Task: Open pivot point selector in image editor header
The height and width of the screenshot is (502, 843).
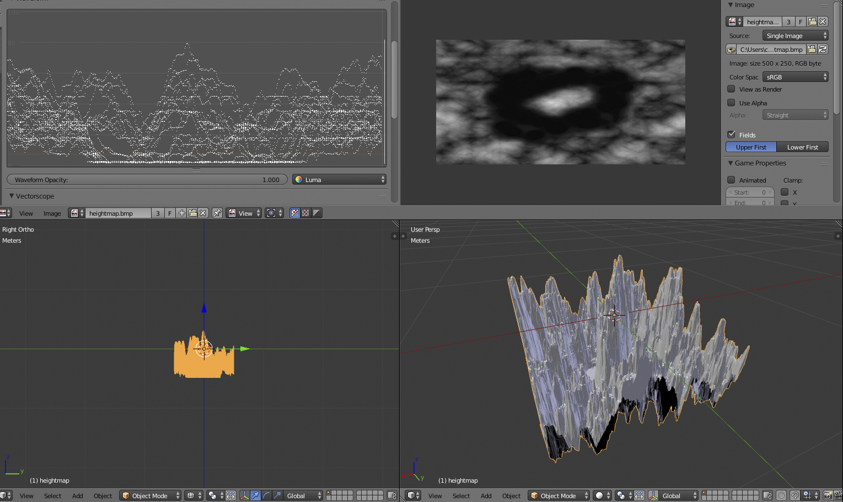Action: (274, 213)
